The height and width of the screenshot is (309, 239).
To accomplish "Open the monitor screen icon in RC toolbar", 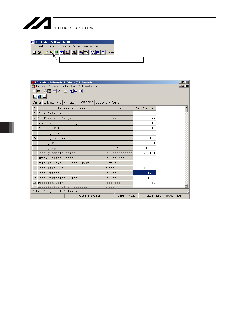I will (x=57, y=52).
